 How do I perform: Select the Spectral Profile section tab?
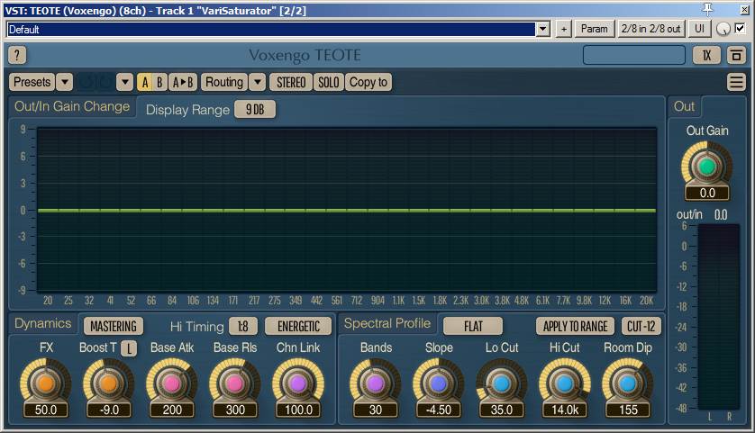[387, 323]
